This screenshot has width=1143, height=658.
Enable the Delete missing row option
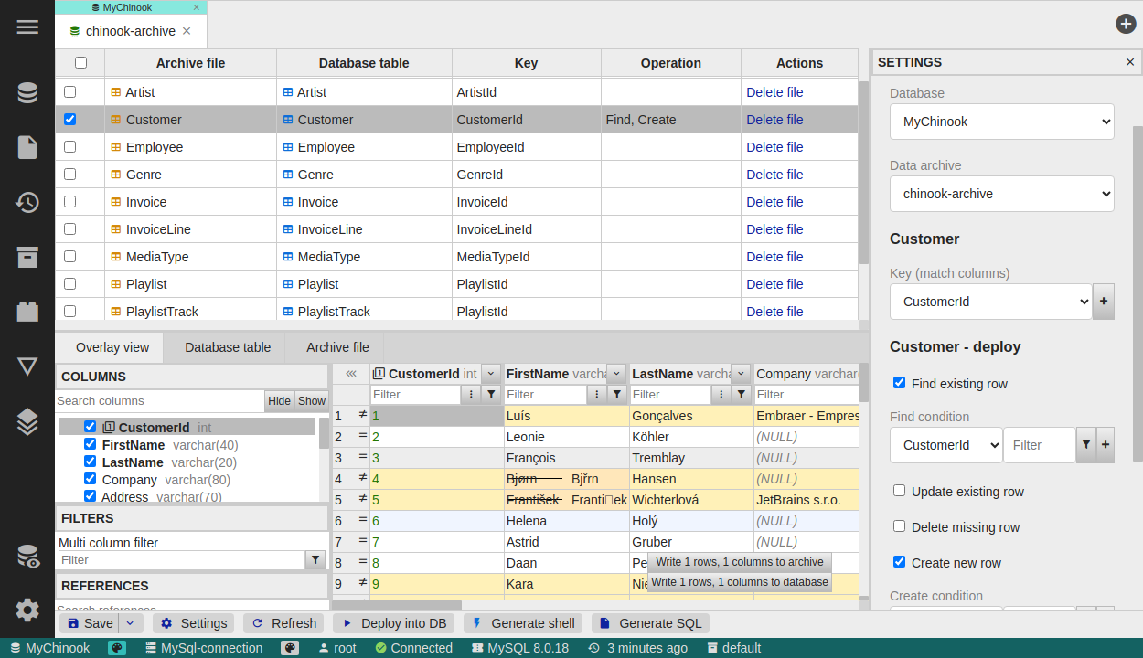coord(899,526)
